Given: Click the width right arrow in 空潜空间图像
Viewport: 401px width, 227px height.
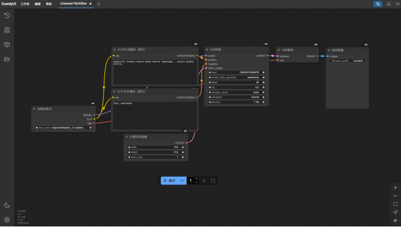Looking at the screenshot, I should 183,147.
